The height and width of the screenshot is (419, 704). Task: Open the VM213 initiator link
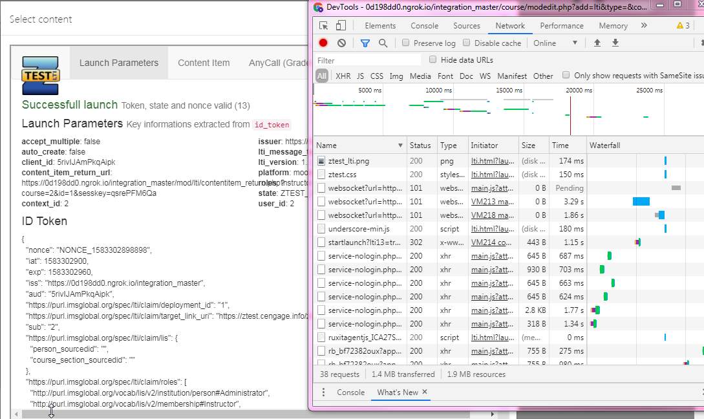point(493,202)
